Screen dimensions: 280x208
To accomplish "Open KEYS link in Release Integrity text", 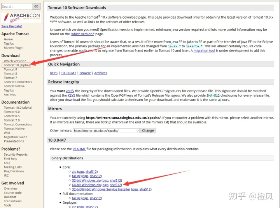I will pyautogui.click(x=72, y=95).
